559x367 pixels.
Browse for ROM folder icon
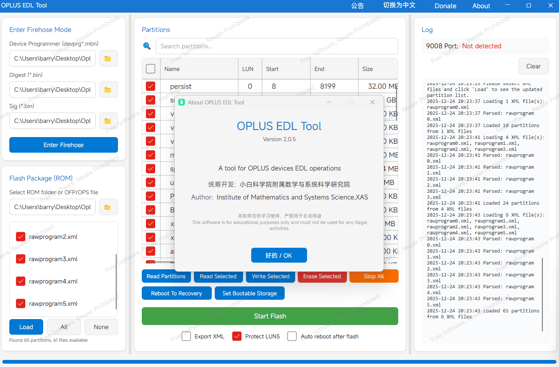(x=108, y=207)
